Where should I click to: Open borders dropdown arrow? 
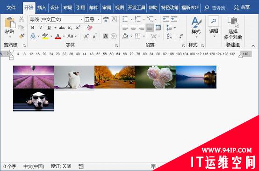144,36
